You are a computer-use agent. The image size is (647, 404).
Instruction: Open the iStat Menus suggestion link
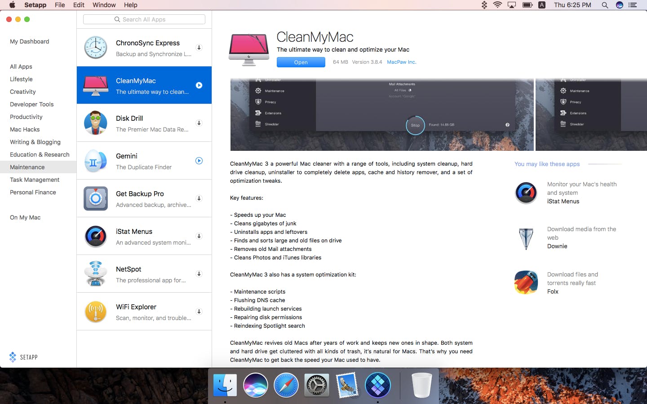(x=563, y=201)
